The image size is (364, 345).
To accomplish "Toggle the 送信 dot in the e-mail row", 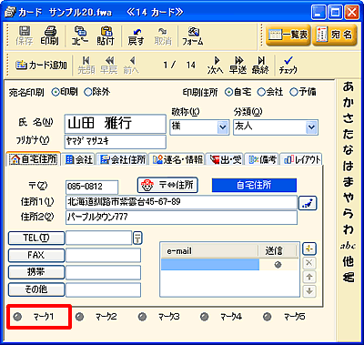I will tap(278, 265).
